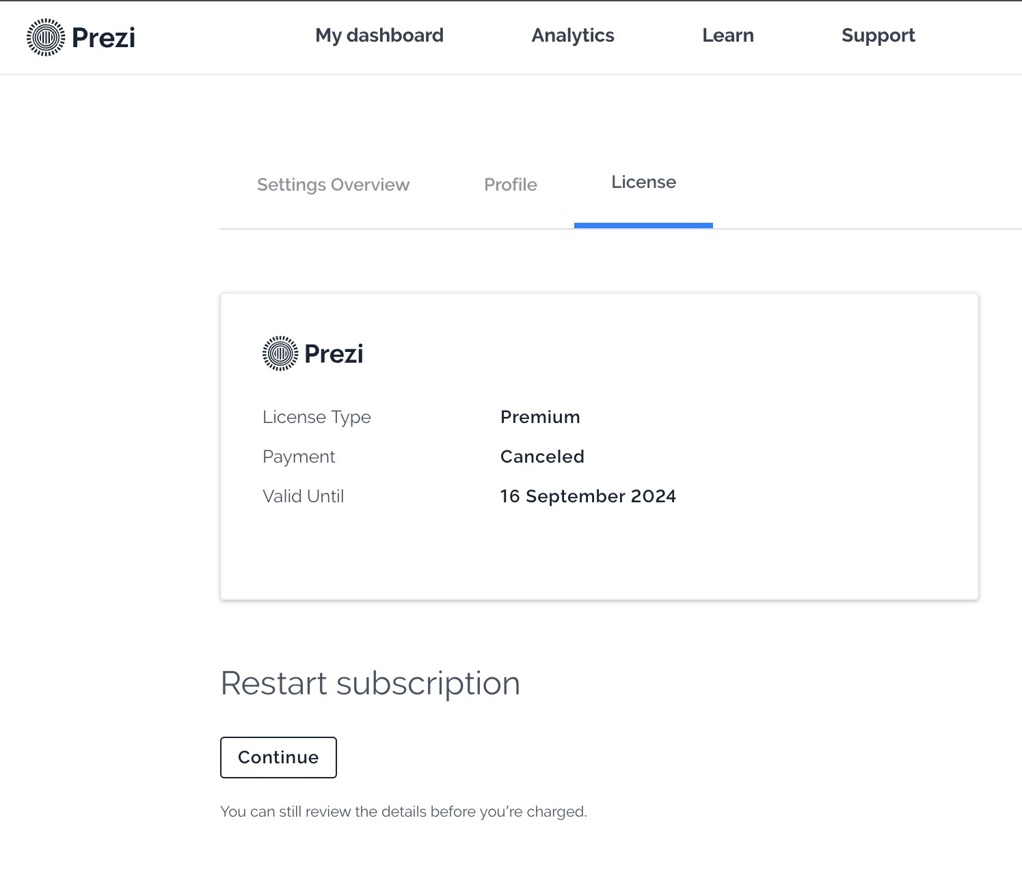Image resolution: width=1022 pixels, height=872 pixels.
Task: Click the Premium license type value
Action: 540,417
